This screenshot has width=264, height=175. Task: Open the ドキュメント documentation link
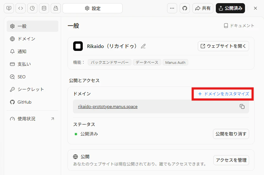point(239,26)
